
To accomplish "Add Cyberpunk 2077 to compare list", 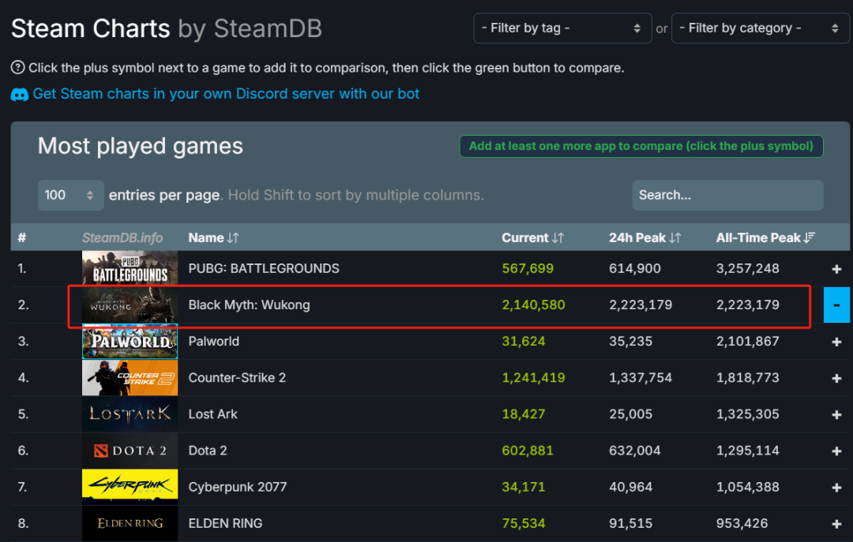I will [836, 487].
